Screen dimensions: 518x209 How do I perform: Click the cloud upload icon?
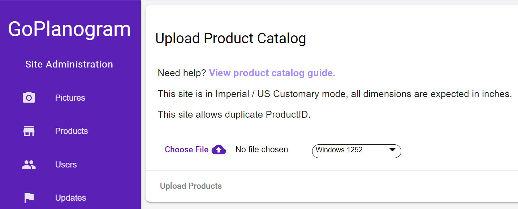pos(219,149)
